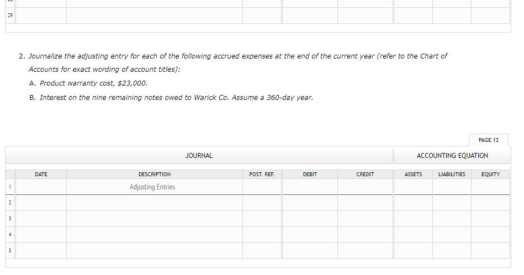Click the Debit cell in row 2
Image resolution: width=524 pixels, height=275 pixels.
[x=310, y=203]
